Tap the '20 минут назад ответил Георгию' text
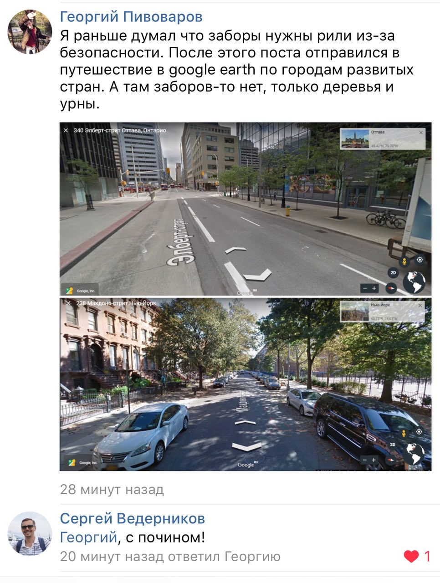The width and height of the screenshot is (440, 583). (170, 556)
